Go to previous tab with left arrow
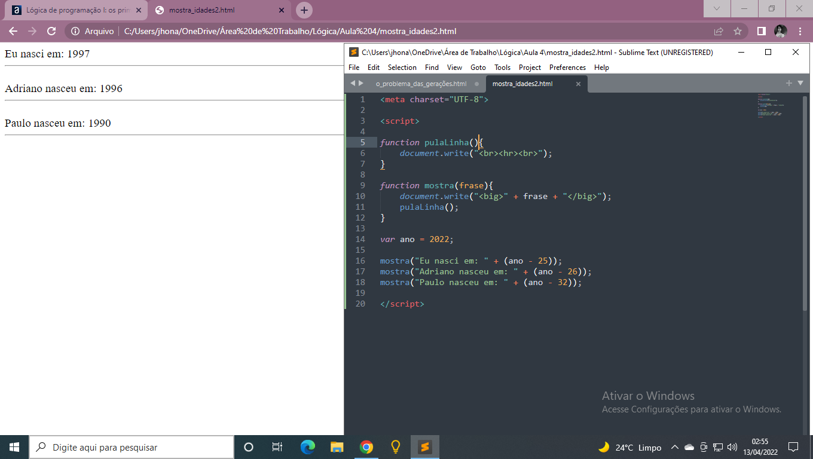 [x=353, y=83]
